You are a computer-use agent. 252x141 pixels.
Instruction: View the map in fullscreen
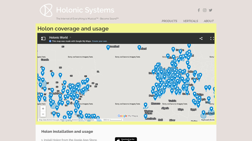coord(212,39)
